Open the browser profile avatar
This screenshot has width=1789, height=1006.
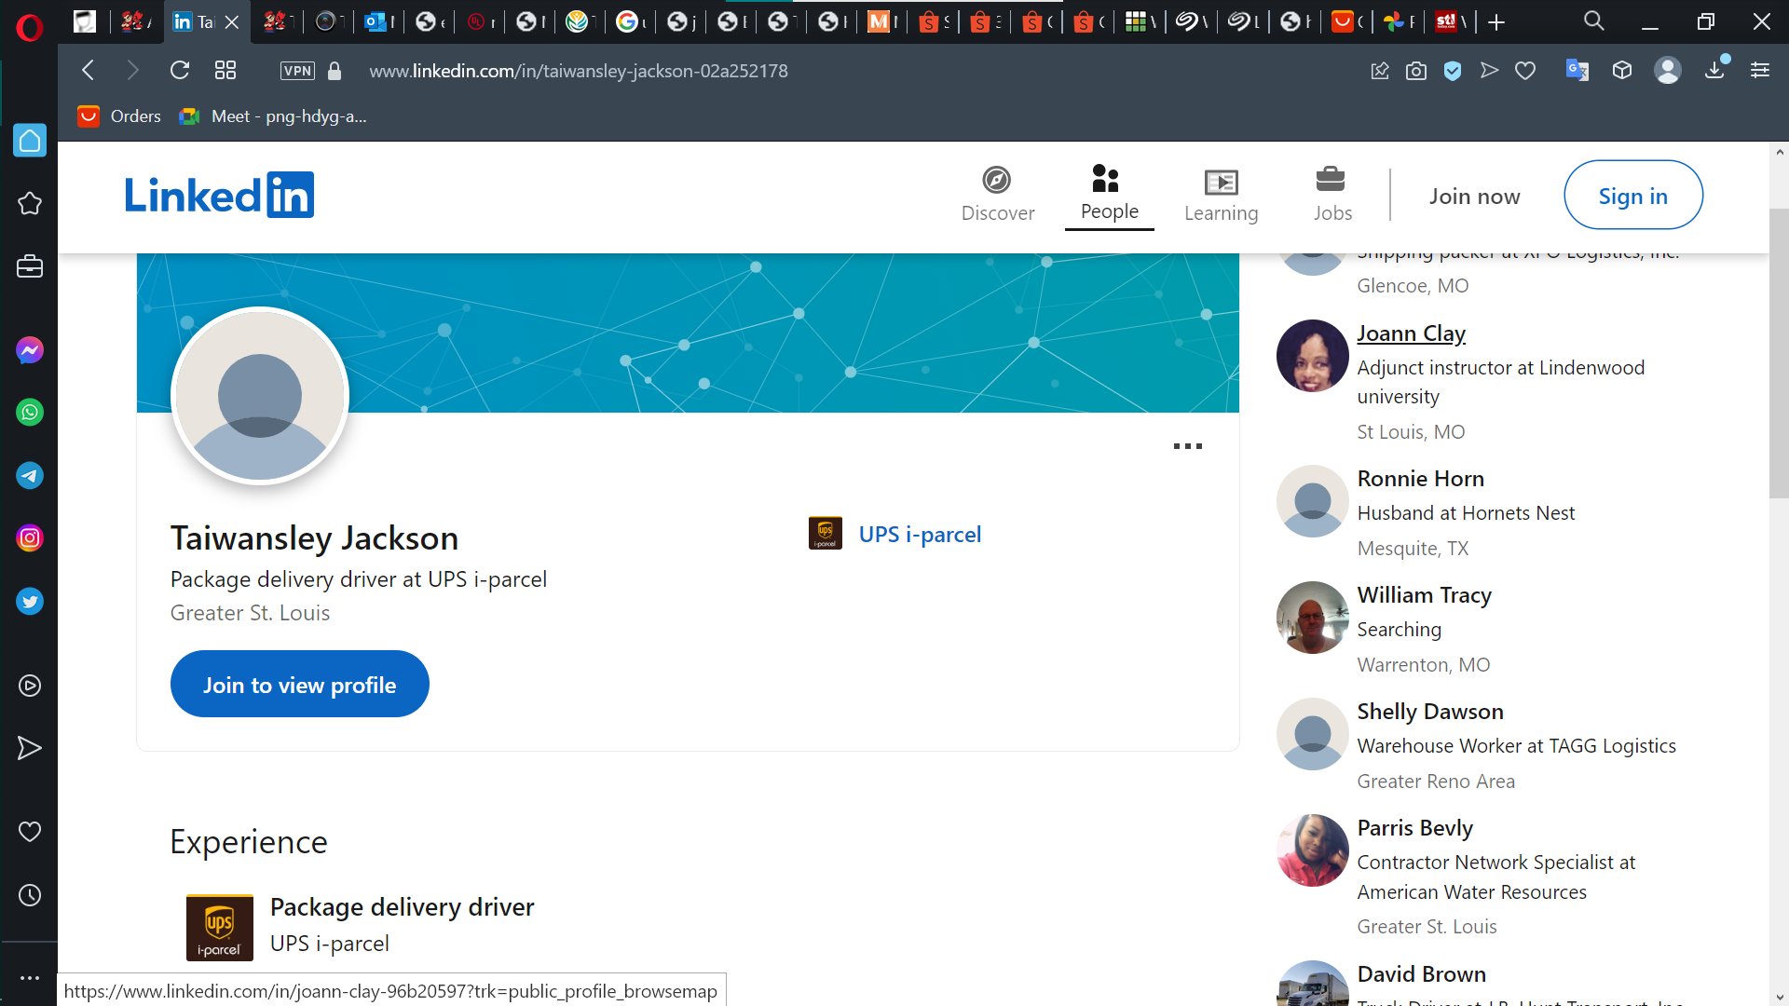pyautogui.click(x=1668, y=71)
